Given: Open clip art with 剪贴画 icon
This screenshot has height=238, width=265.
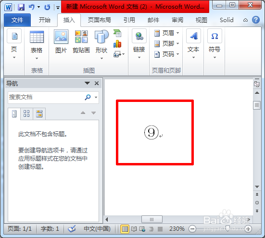Looking at the screenshot, I should (x=81, y=41).
